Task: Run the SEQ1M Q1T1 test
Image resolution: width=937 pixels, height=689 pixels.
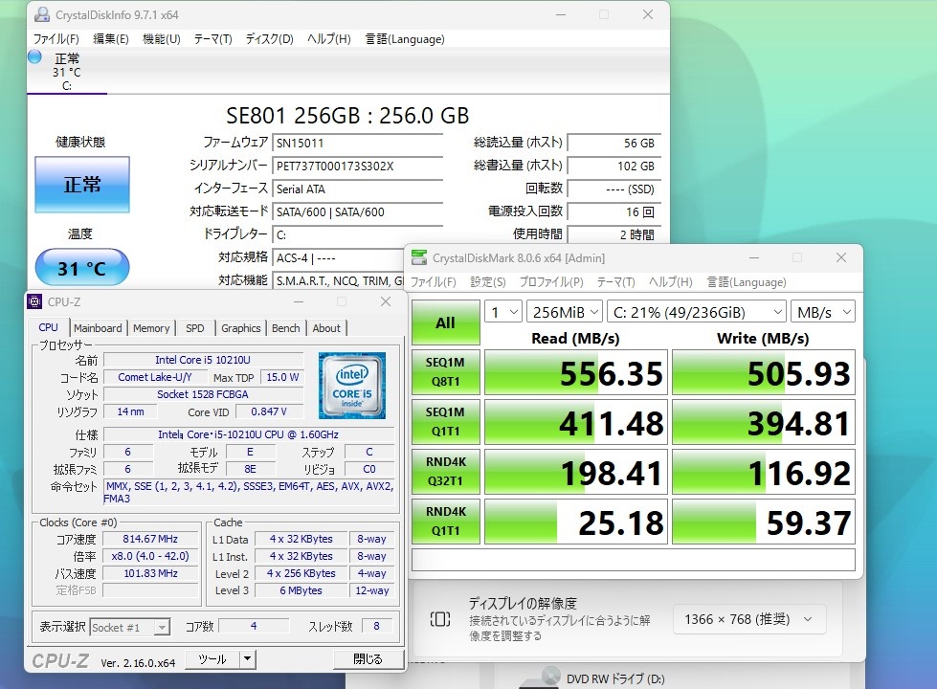Action: pyautogui.click(x=445, y=422)
